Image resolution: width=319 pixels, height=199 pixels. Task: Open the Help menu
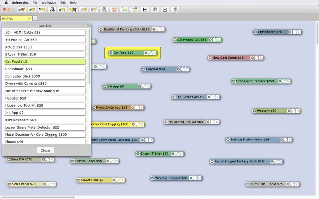[73, 2]
